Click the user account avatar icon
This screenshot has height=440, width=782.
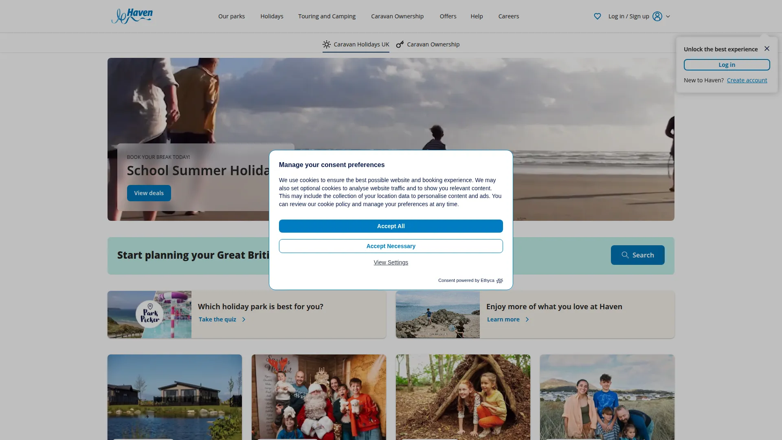[x=657, y=16]
